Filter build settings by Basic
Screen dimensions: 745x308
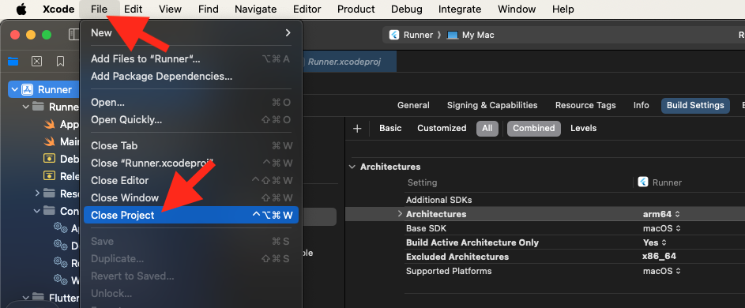[390, 128]
